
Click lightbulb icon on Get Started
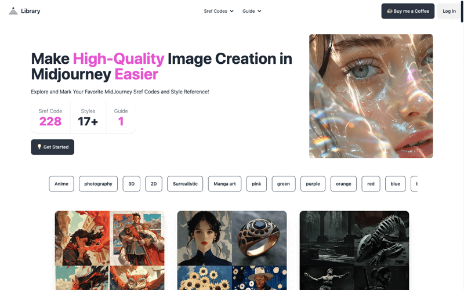point(39,147)
